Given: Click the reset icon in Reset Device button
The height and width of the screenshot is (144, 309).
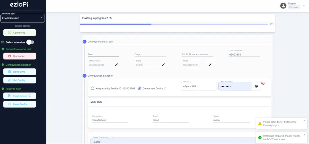Looking at the screenshot, I should click(9, 104).
